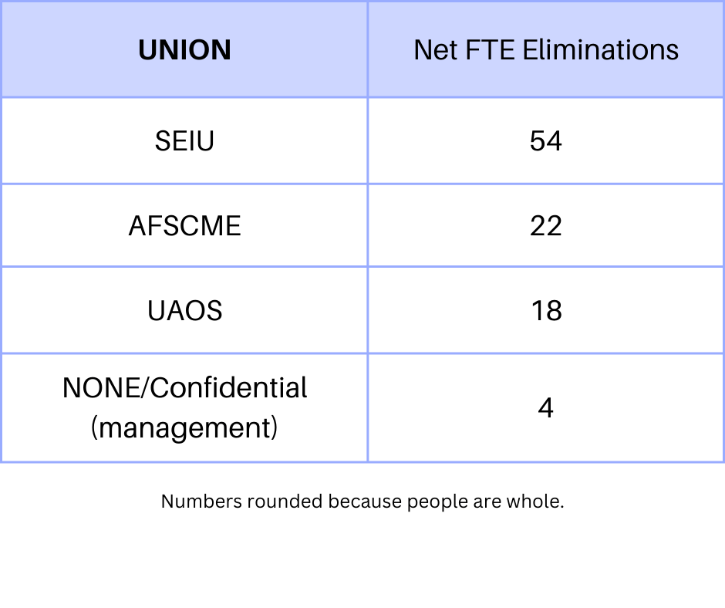Click the (management) text in the last row
Image resolution: width=725 pixels, height=608 pixels.
184,427
